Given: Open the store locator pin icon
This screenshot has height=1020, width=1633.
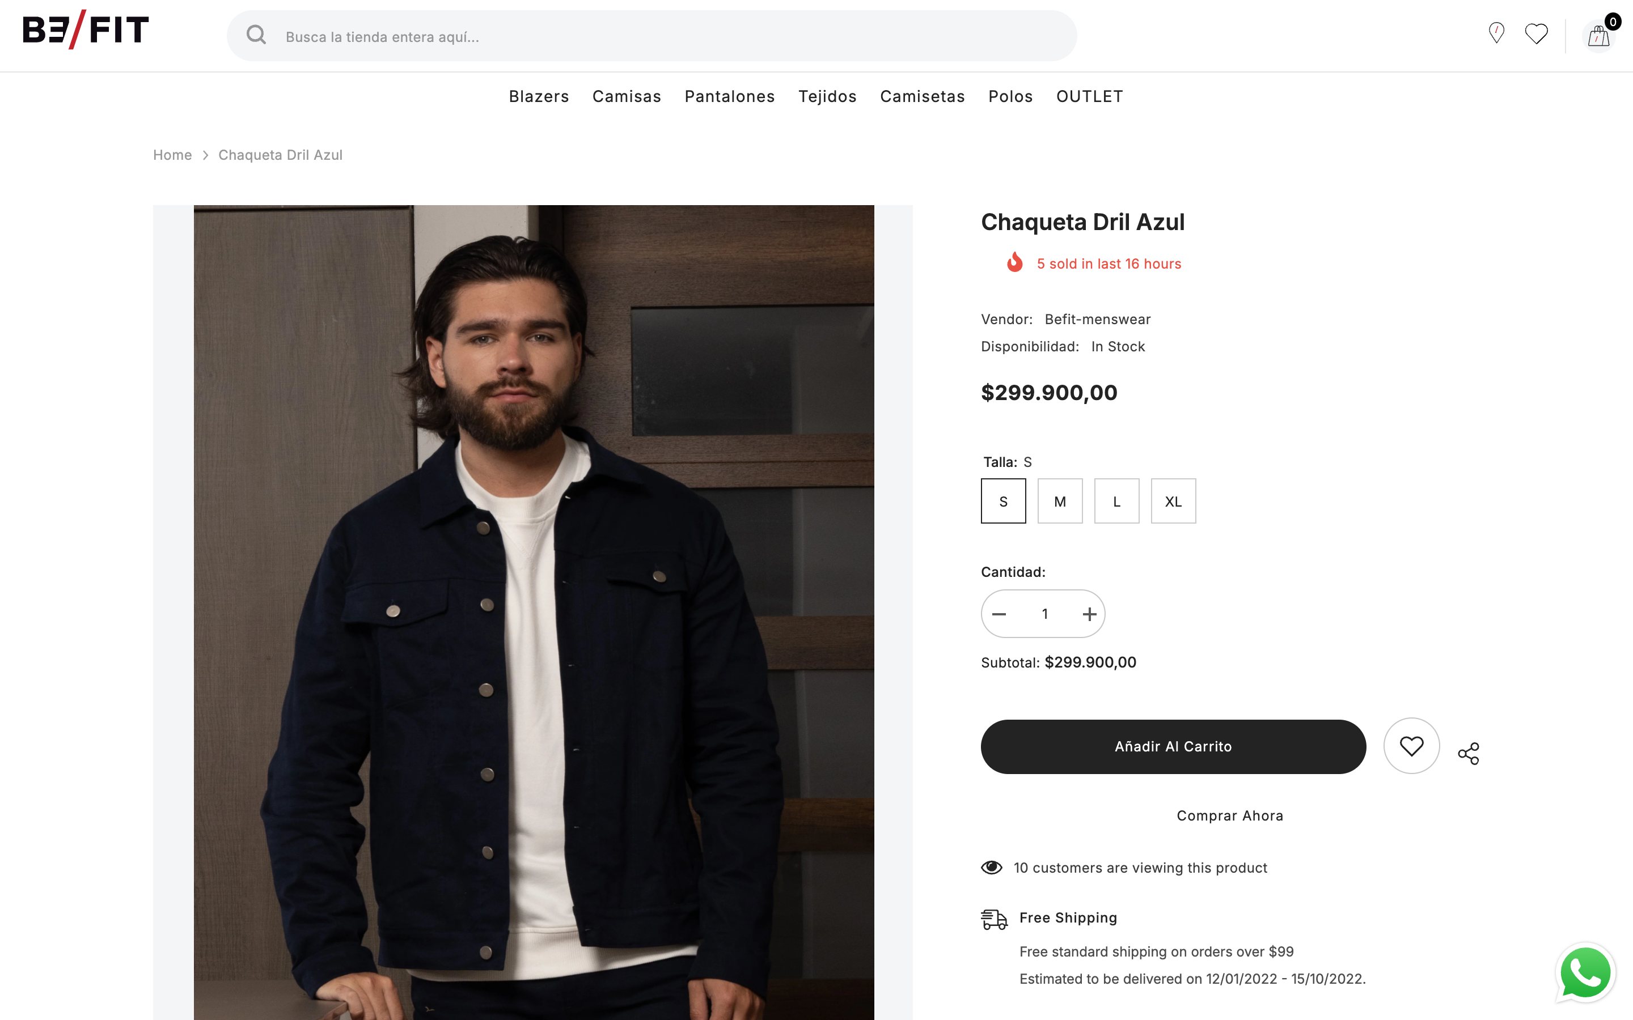Looking at the screenshot, I should pos(1497,33).
